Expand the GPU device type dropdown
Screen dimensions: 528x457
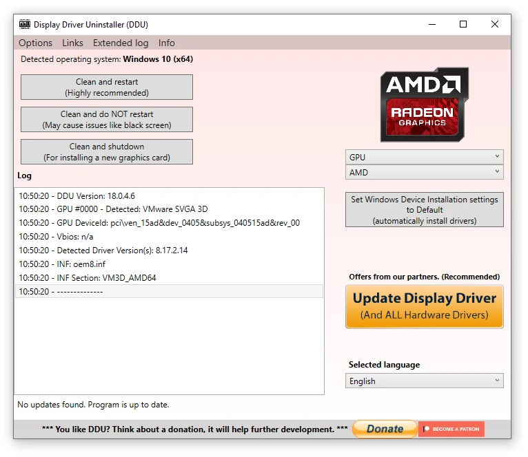425,157
